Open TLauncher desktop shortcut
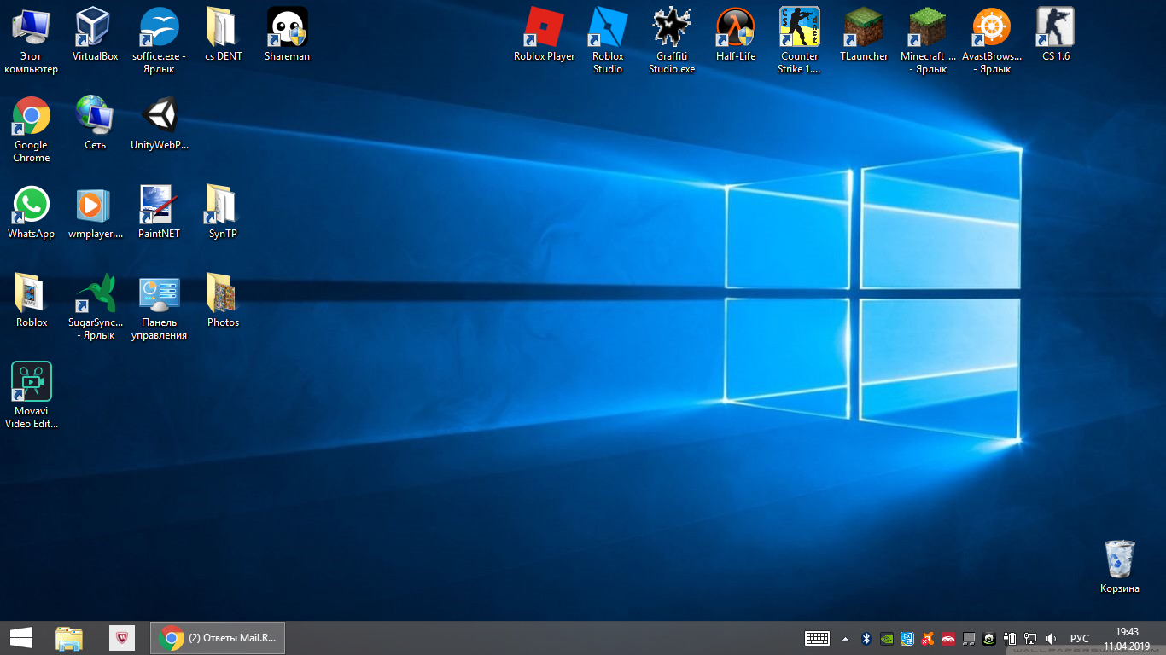This screenshot has width=1166, height=655. click(864, 34)
